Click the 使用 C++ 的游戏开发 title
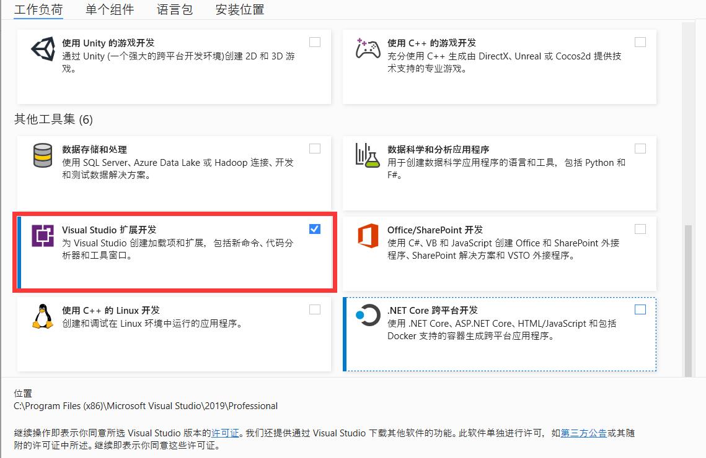The image size is (706, 458). [431, 43]
